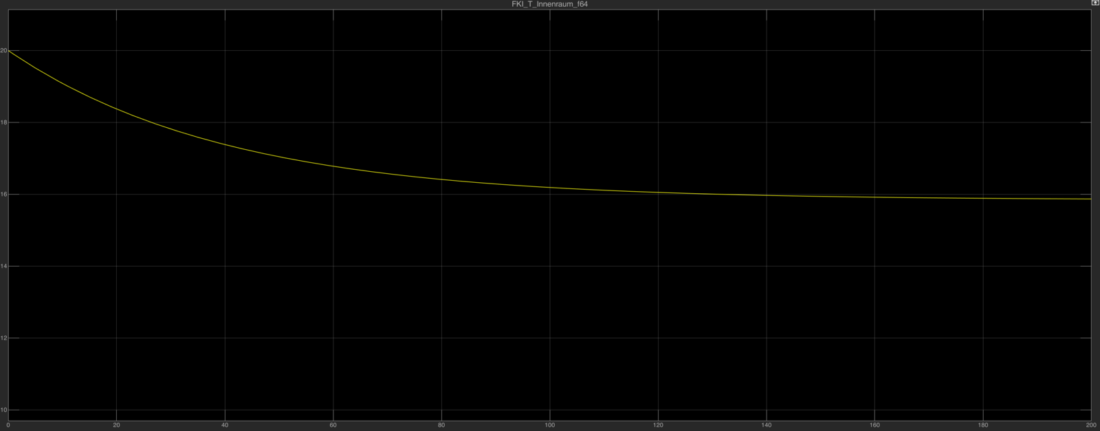Click the plot title FKI_T_Innenraum_f64

click(550, 4)
